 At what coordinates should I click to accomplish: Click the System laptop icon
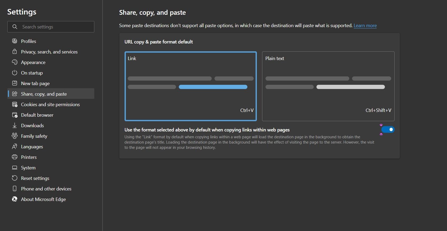tap(14, 168)
